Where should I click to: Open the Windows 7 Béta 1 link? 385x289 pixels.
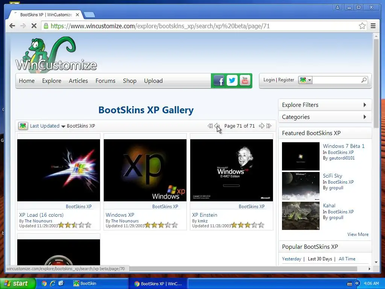344,146
